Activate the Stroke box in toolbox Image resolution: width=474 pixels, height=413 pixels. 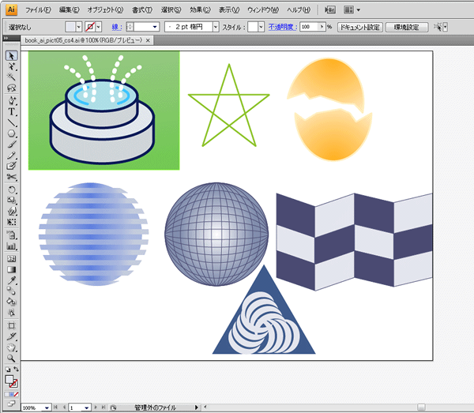coord(13,384)
